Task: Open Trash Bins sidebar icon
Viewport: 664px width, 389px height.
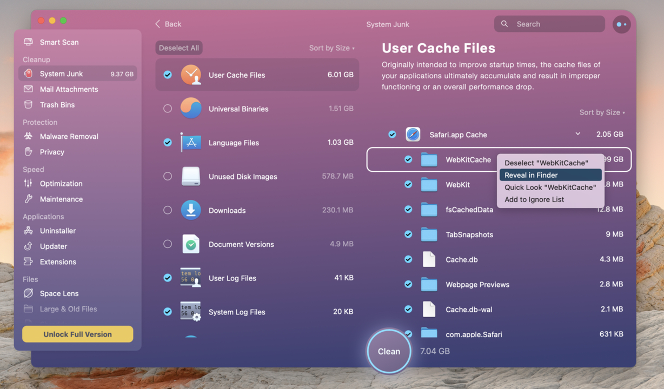Action: pyautogui.click(x=28, y=105)
